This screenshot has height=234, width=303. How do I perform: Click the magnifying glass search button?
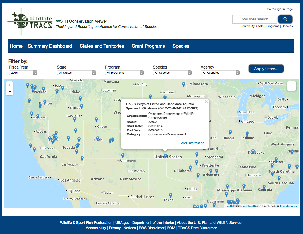[x=285, y=19]
